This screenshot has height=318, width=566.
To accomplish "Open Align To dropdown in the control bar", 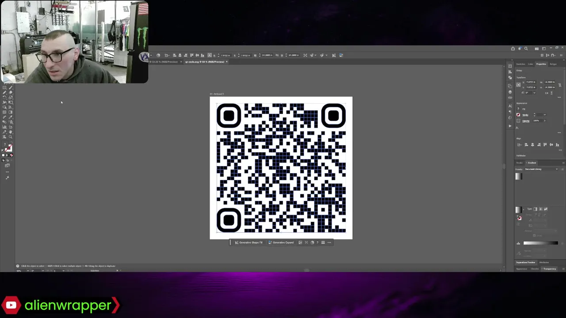I will (x=167, y=55).
